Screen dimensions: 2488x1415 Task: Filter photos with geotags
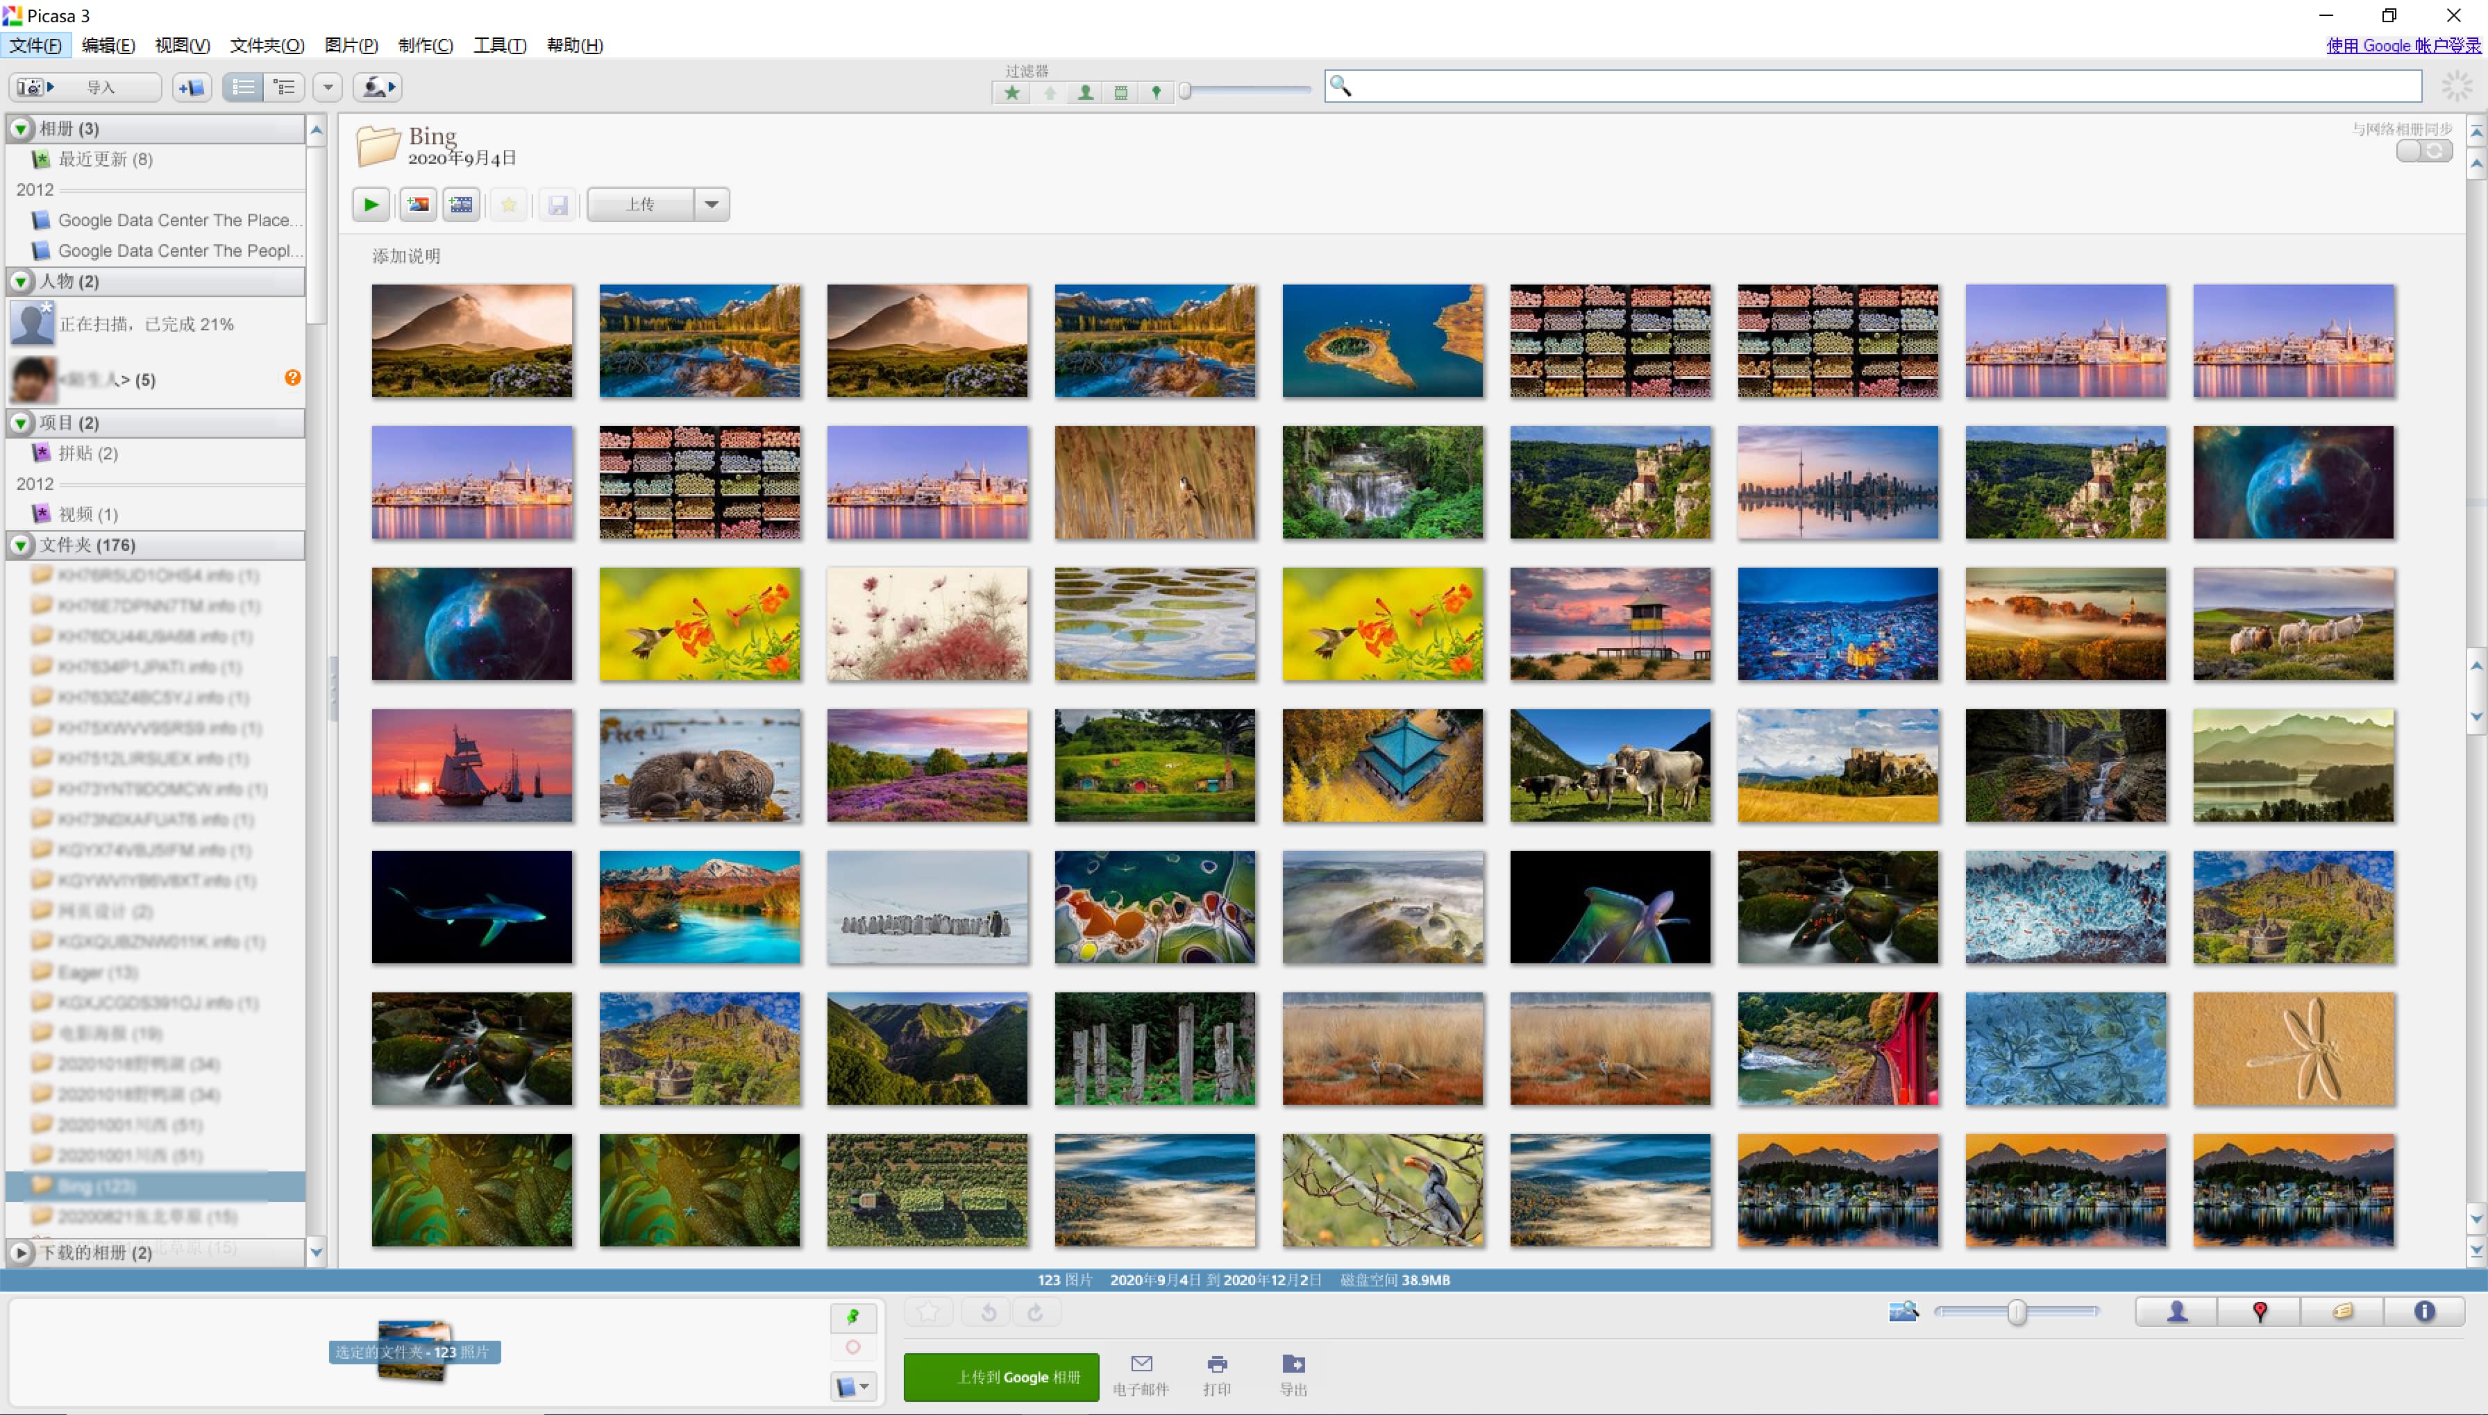(1157, 92)
